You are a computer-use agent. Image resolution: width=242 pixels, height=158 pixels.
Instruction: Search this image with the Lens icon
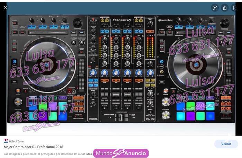(x=215, y=8)
